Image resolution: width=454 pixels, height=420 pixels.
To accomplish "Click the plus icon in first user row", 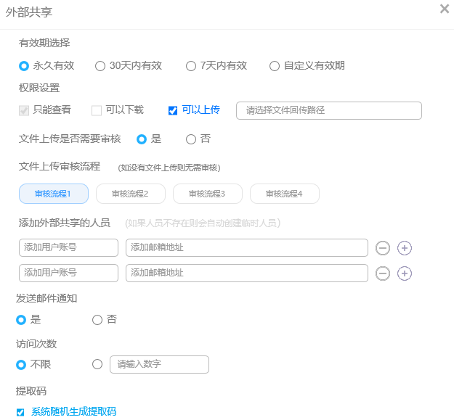I will tap(405, 248).
